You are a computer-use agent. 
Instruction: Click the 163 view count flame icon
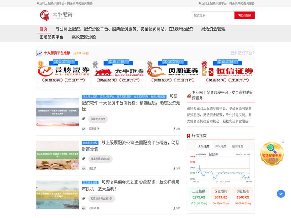tap(174, 208)
